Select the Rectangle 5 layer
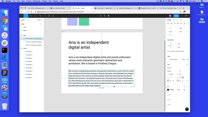Image resolution: width=208 pixels, height=117 pixels. click(29, 51)
